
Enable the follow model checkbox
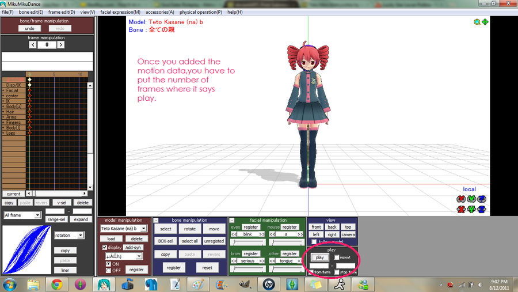[x=314, y=242]
